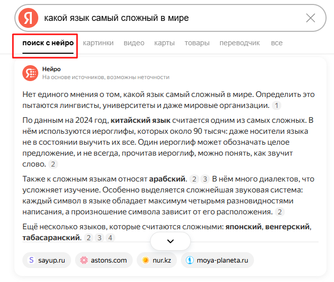The width and height of the screenshot is (334, 282).
Task: Select the «поиск с нейро» tab
Action: point(48,43)
